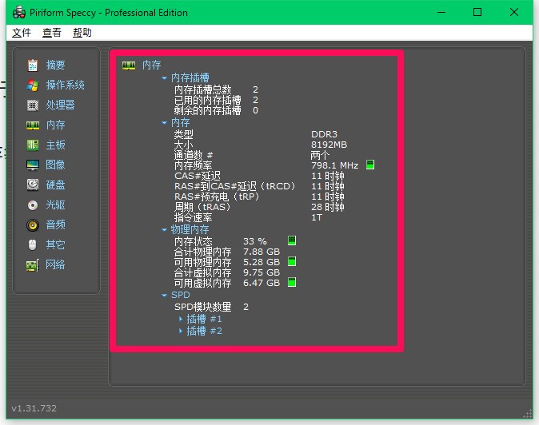Image resolution: width=539 pixels, height=425 pixels.
Task: Click the 已用的内存插槽 row
Action: 216,100
